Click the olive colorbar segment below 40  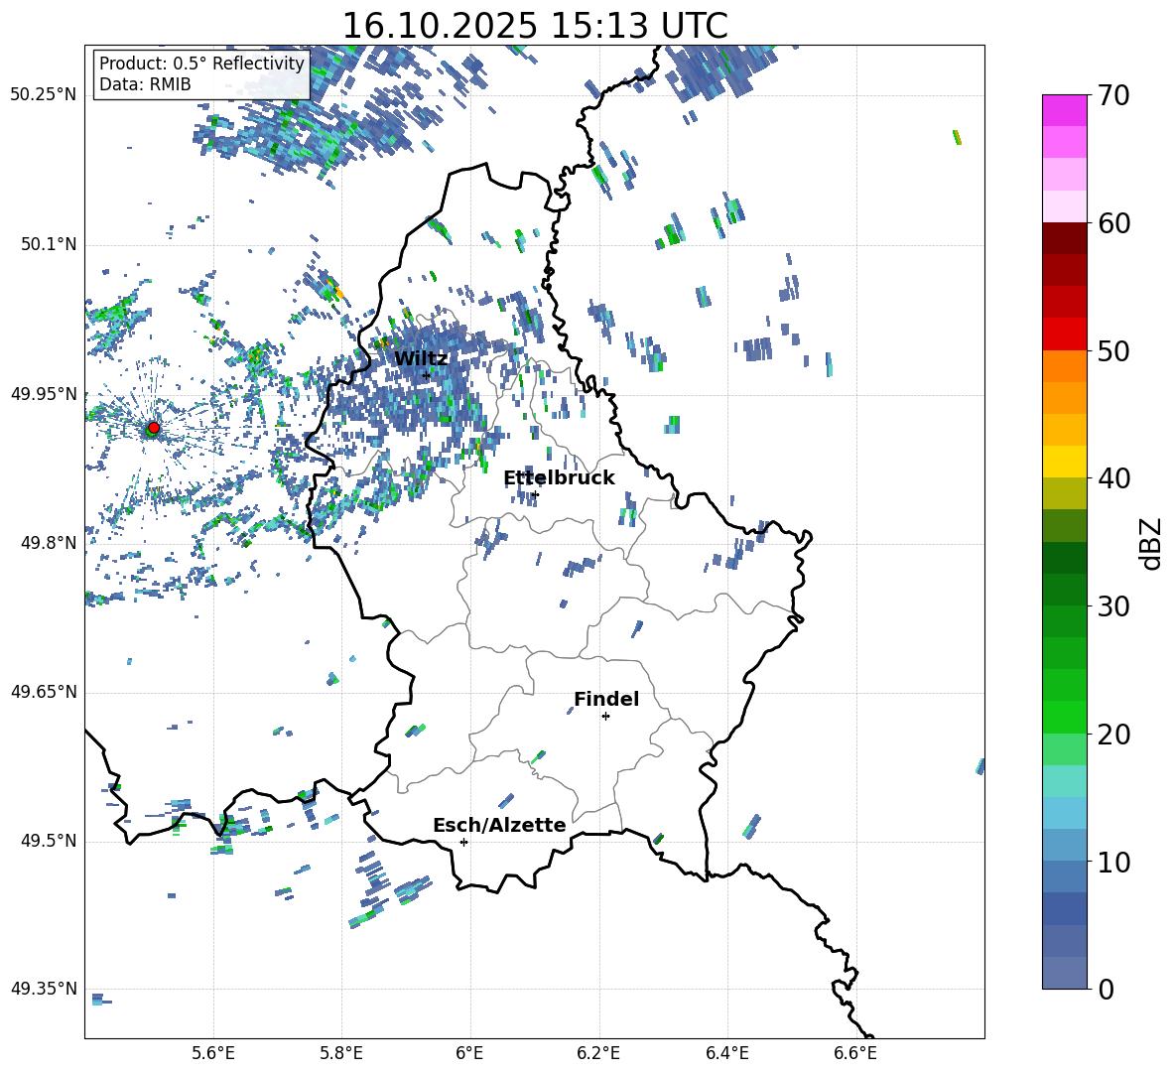click(1064, 493)
